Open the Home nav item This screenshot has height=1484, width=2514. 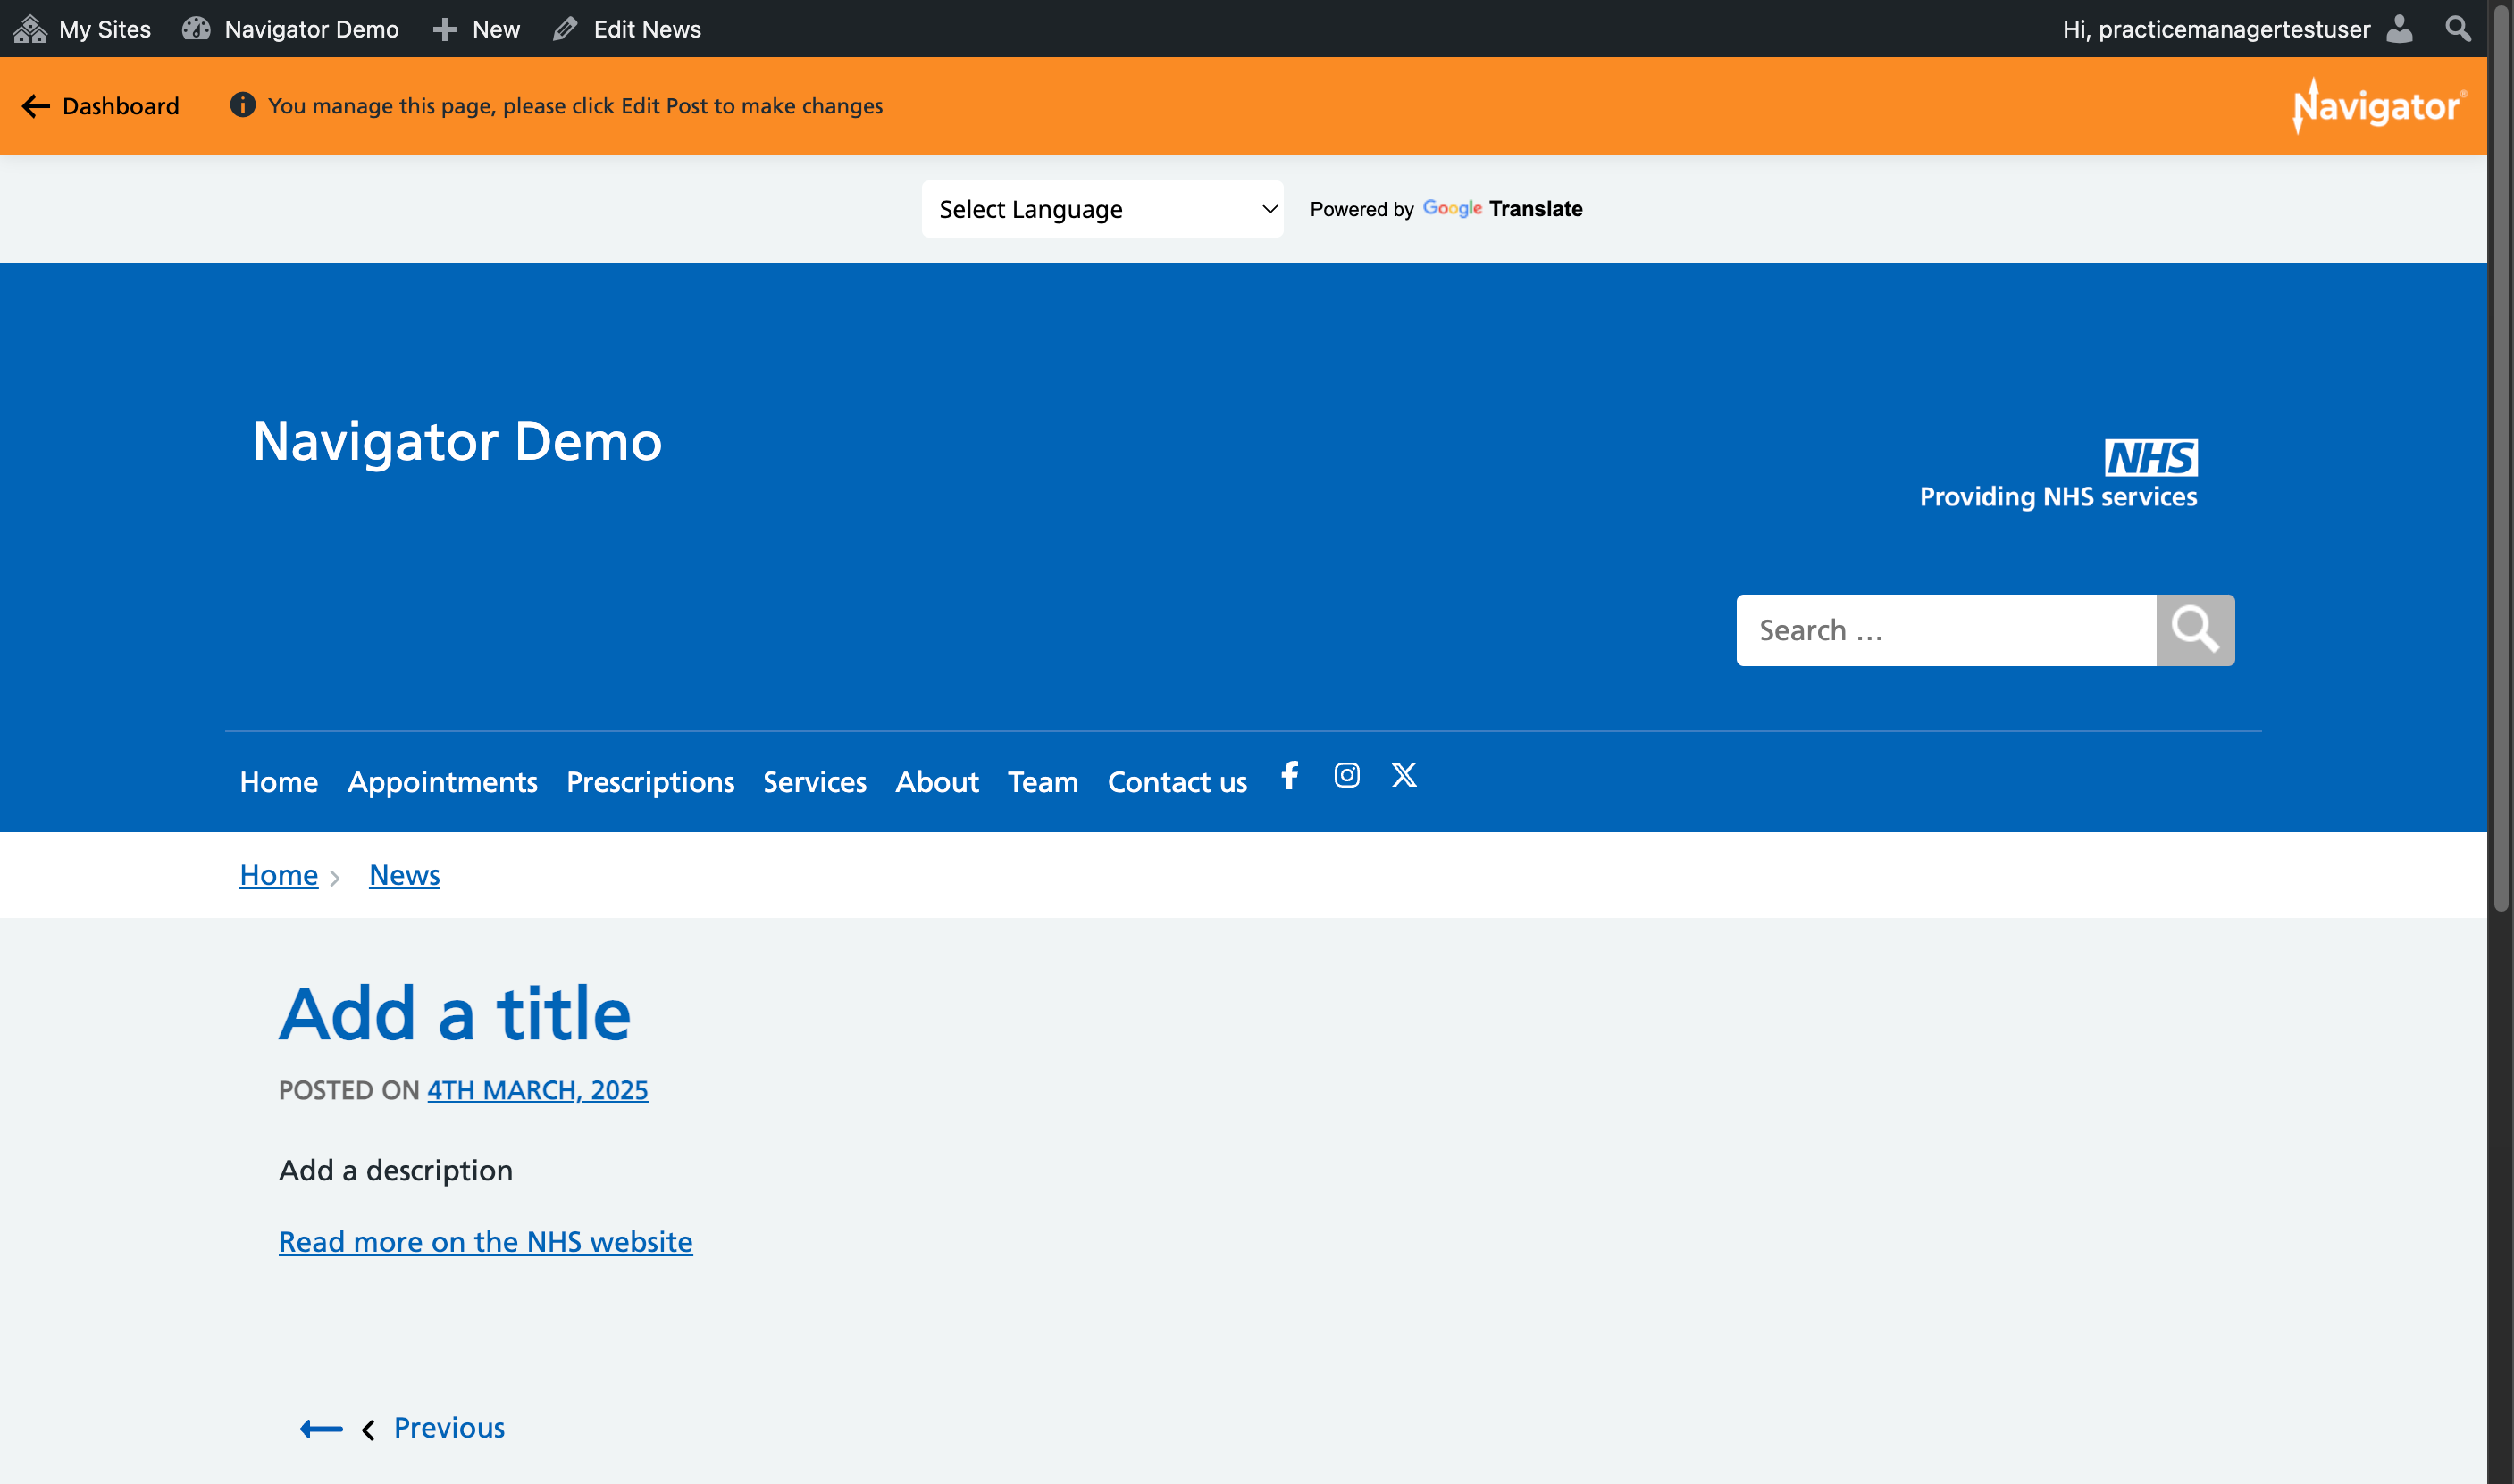279,781
